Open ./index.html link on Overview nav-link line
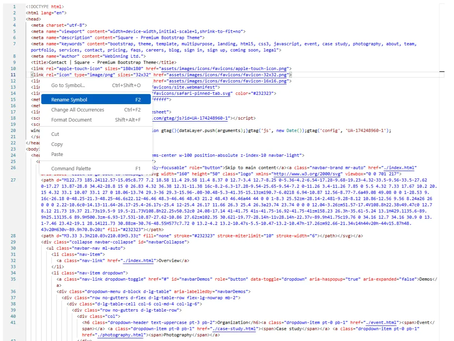 [x=138, y=260]
